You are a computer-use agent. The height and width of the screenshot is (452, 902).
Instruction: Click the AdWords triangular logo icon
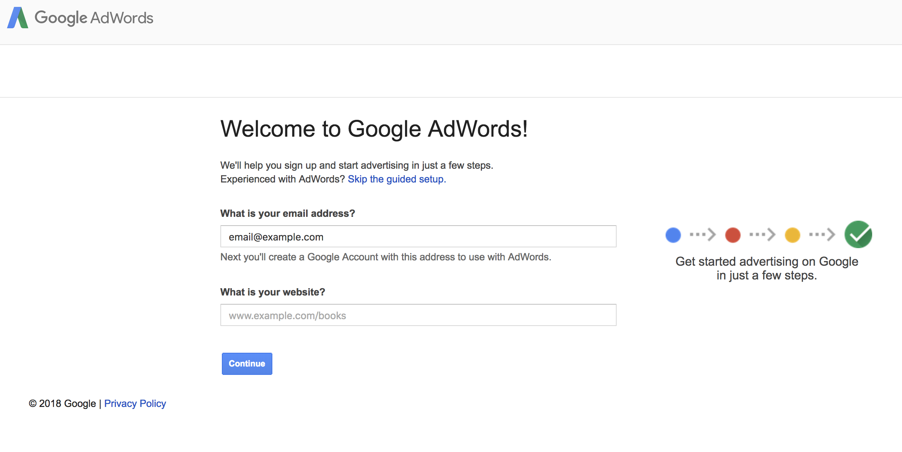pyautogui.click(x=18, y=18)
